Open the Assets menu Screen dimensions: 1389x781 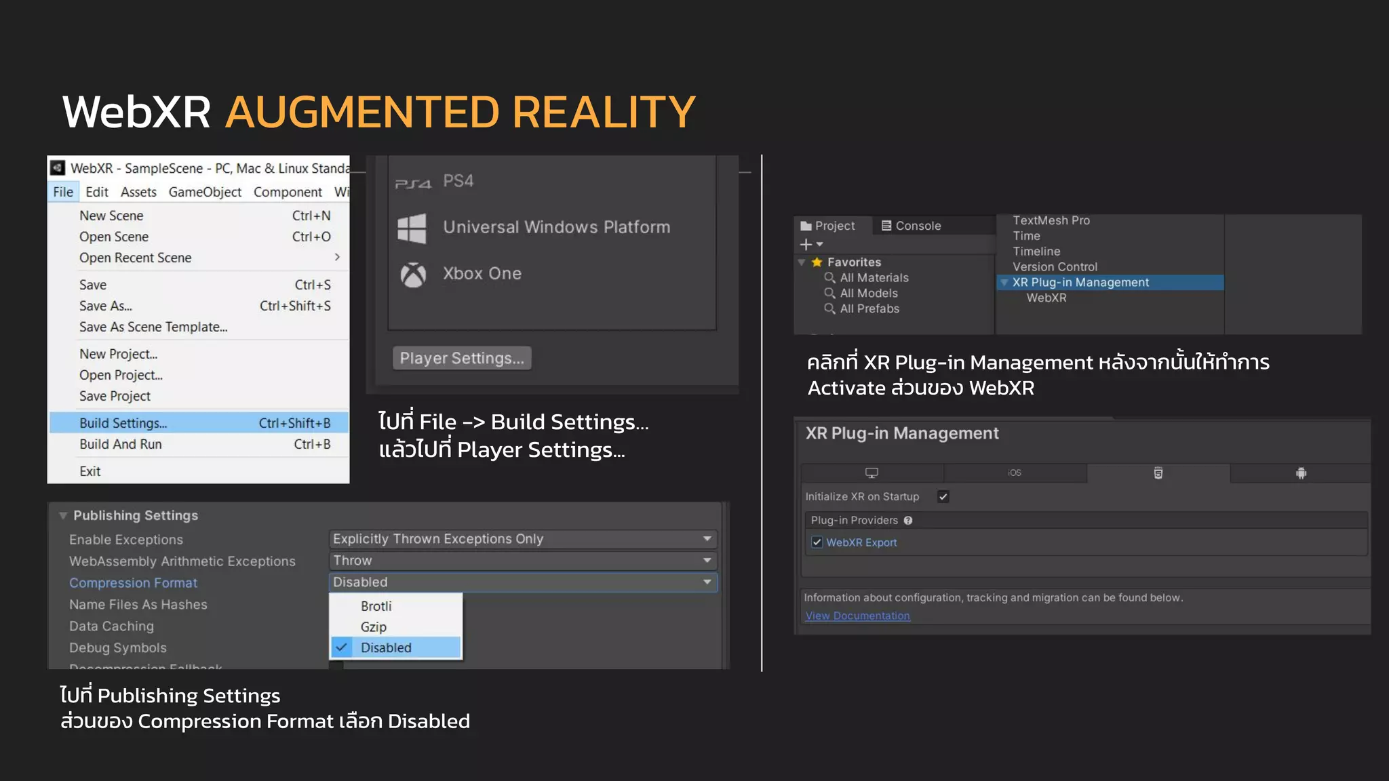[x=138, y=192]
